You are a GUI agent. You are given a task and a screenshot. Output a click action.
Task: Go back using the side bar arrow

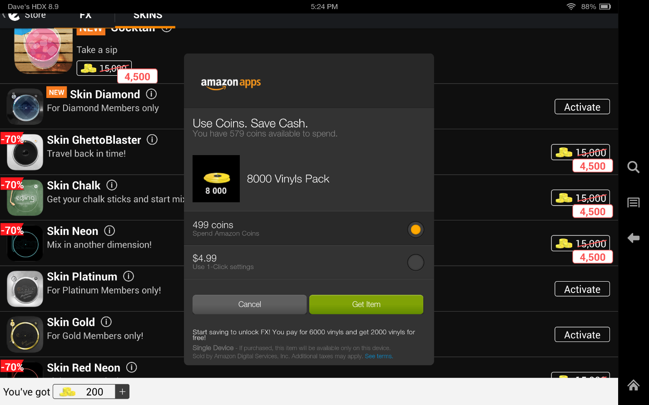pyautogui.click(x=634, y=238)
